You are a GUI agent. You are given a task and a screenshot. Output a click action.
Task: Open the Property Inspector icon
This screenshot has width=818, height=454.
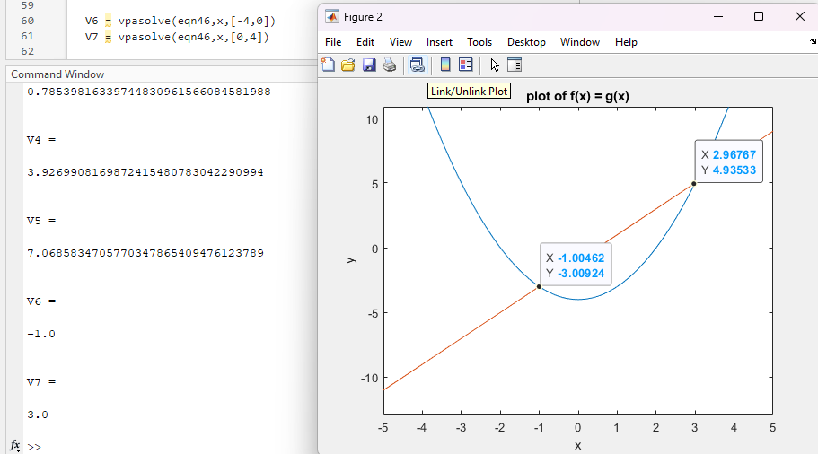pyautogui.click(x=515, y=65)
